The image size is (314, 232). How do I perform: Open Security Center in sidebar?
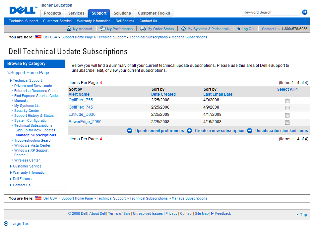point(27,111)
